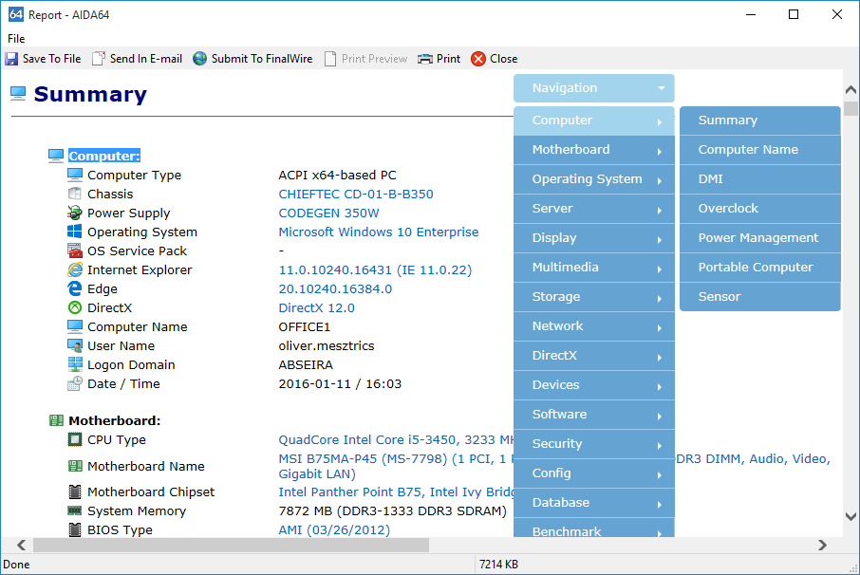
Task: Follow the AMI (03/26/2012) BIOS link
Action: pos(334,530)
